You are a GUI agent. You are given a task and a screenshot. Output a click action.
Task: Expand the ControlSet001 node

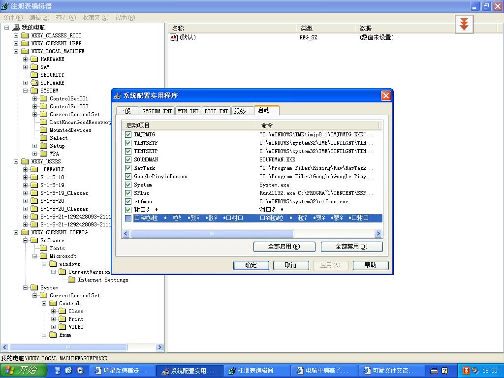pos(35,98)
